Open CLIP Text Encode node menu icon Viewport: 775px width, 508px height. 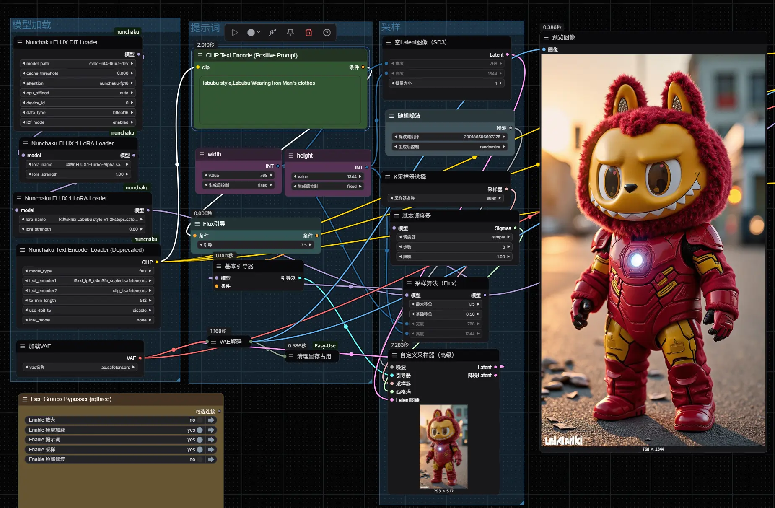[200, 55]
